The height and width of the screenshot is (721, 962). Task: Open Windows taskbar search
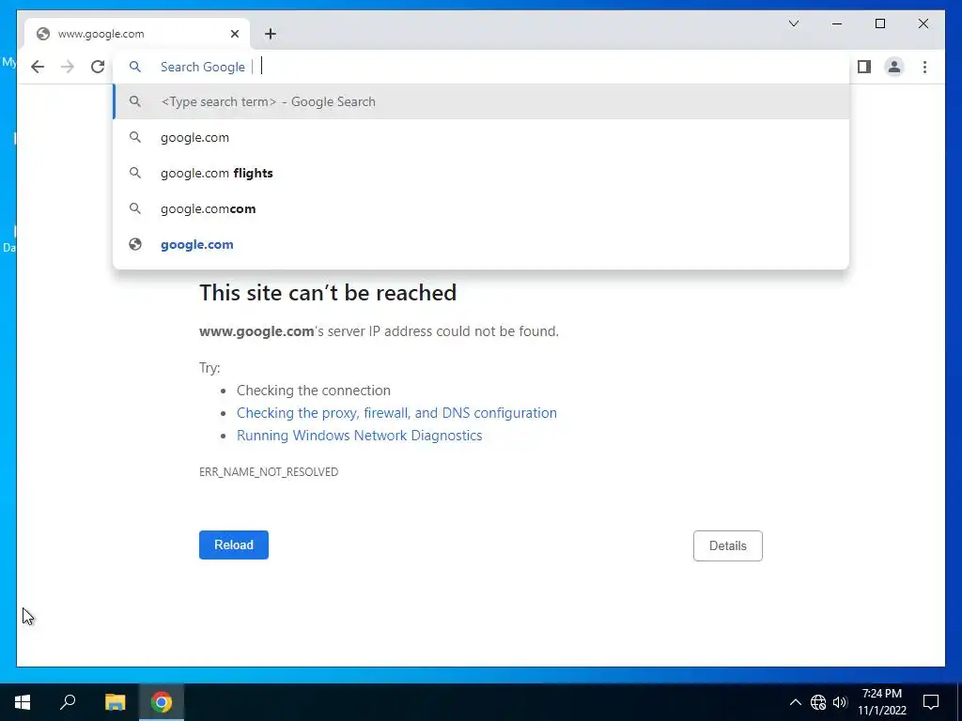coord(68,702)
